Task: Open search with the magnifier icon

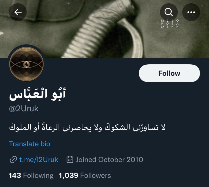Action: [x=169, y=12]
